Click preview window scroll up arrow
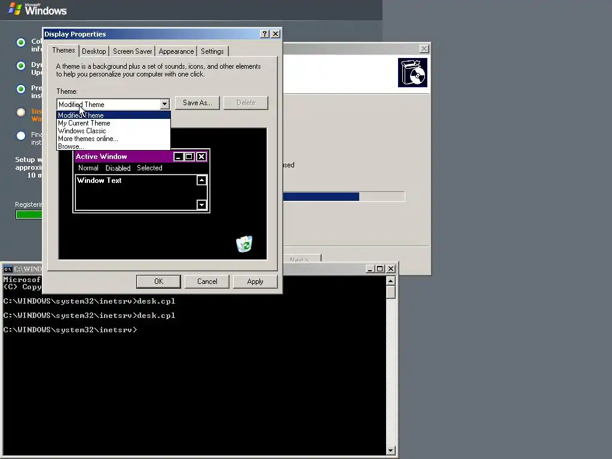This screenshot has width=612, height=459. click(x=201, y=180)
